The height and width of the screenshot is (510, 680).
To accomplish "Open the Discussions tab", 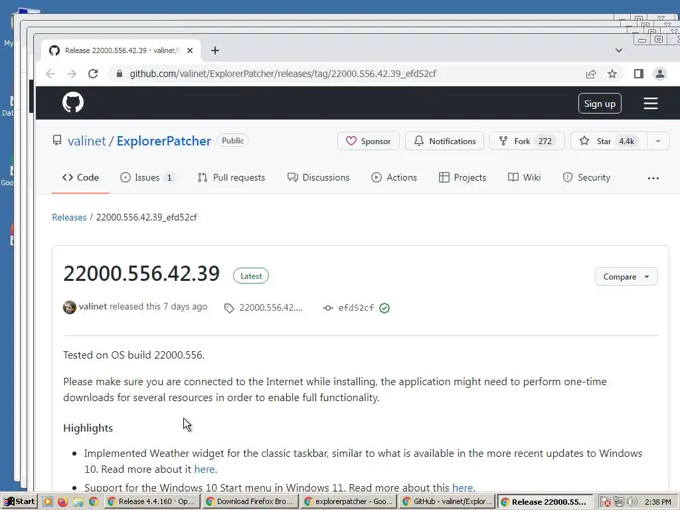I will [x=318, y=177].
